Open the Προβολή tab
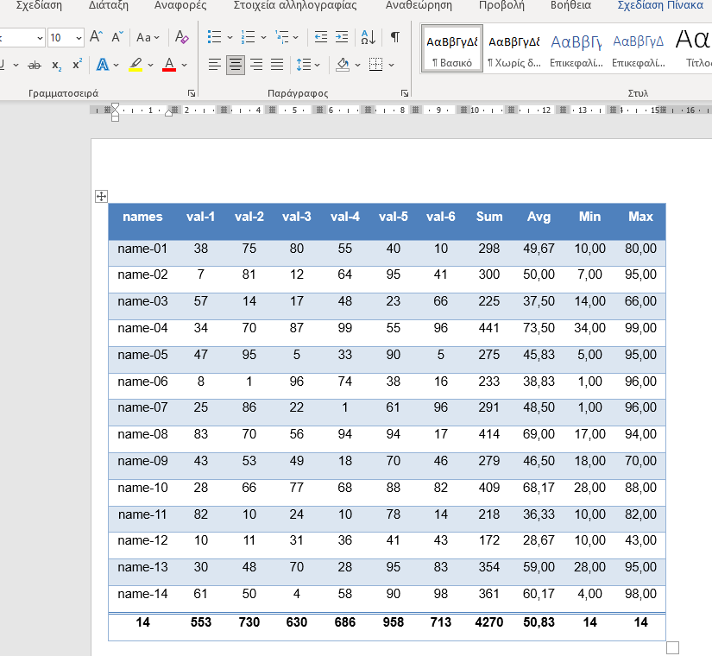Screen dimensions: 712x656 tap(501, 5)
